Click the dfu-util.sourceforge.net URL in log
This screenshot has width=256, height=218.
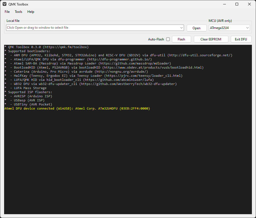pos(200,55)
